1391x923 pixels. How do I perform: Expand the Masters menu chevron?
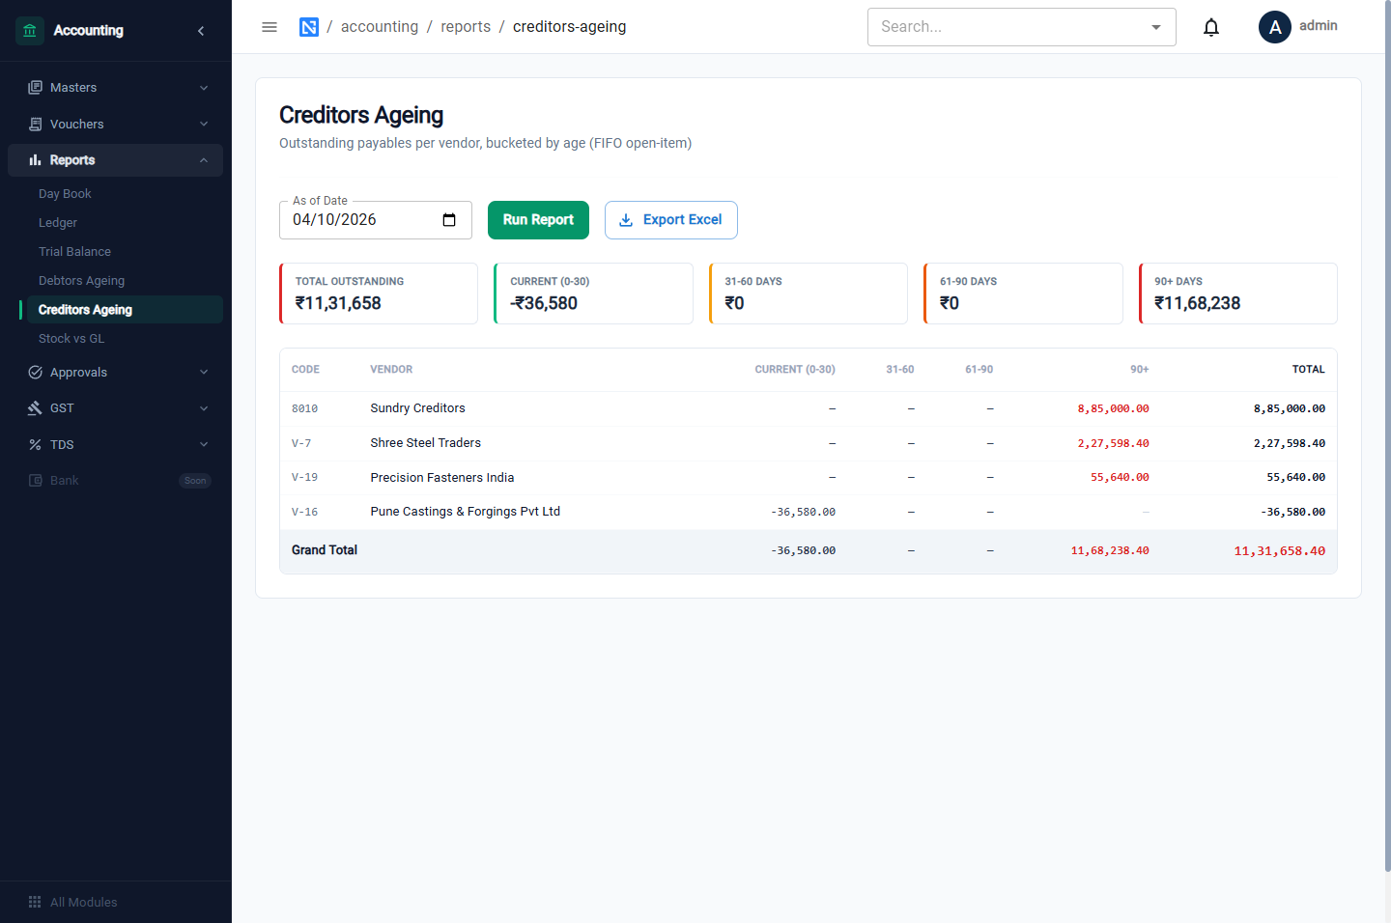pyautogui.click(x=204, y=88)
